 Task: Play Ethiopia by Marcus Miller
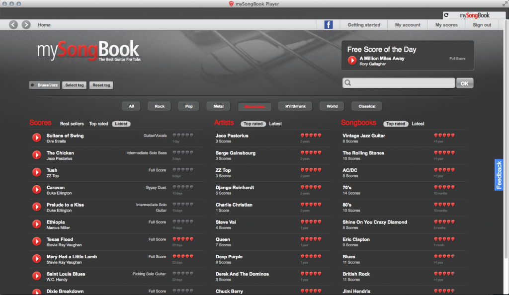click(37, 224)
